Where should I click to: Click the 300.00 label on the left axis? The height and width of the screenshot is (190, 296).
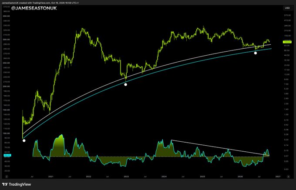7,40
